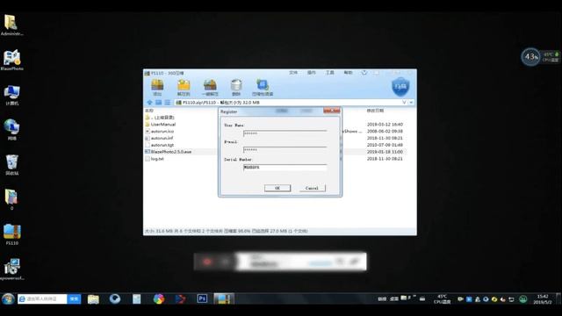Click the 360 Zip taskbar button

click(x=224, y=298)
